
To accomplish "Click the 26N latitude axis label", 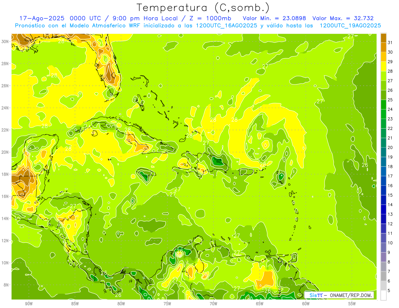I will tap(5, 86).
